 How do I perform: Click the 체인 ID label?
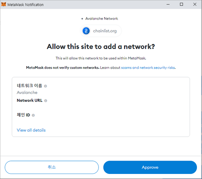23,115
